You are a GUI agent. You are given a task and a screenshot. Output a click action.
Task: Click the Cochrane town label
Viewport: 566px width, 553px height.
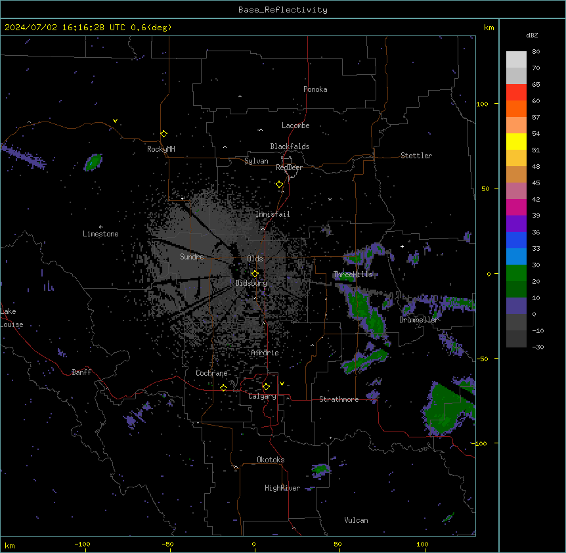click(211, 373)
